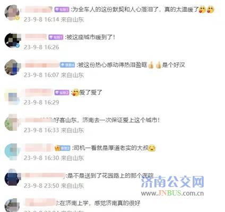The height and width of the screenshot is (212, 225).
Task: Click the badge before 司机一看就是厚道
Action: pos(63,148)
